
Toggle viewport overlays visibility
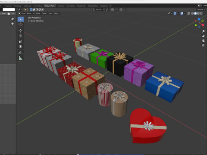pos(182,13)
